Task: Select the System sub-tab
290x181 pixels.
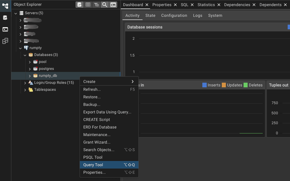Action: [x=215, y=16]
